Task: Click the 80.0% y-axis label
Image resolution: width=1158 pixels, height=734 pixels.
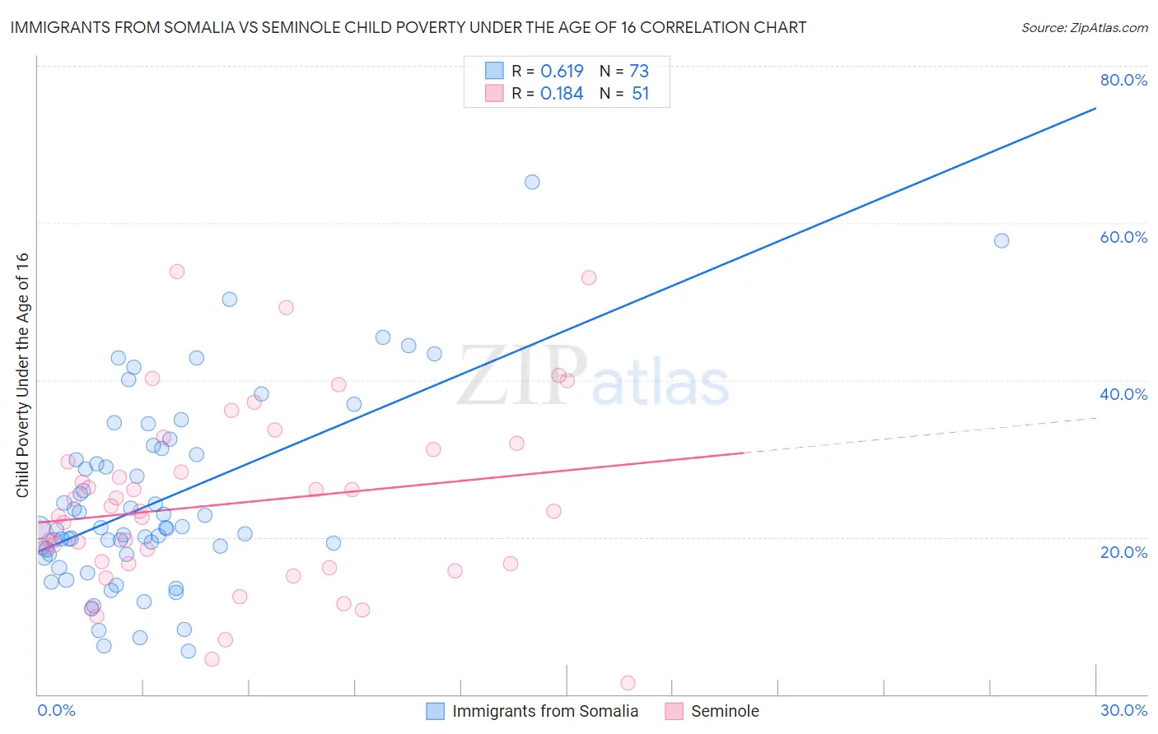Action: click(1123, 80)
